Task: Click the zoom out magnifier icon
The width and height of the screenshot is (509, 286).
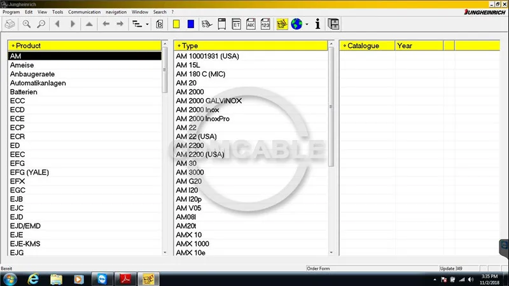Action: click(41, 24)
